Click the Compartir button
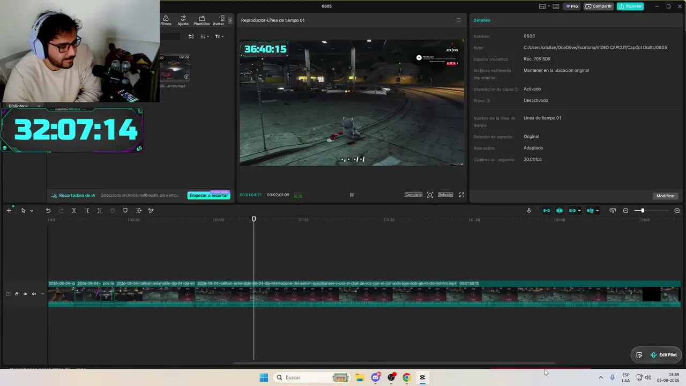The height and width of the screenshot is (386, 686). pos(599,6)
